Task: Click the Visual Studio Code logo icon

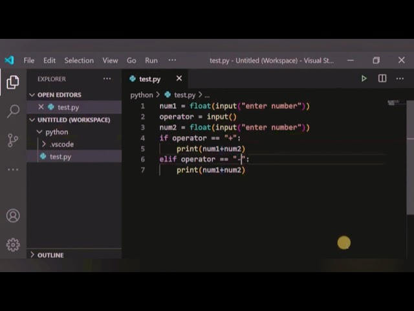Action: pos(9,60)
